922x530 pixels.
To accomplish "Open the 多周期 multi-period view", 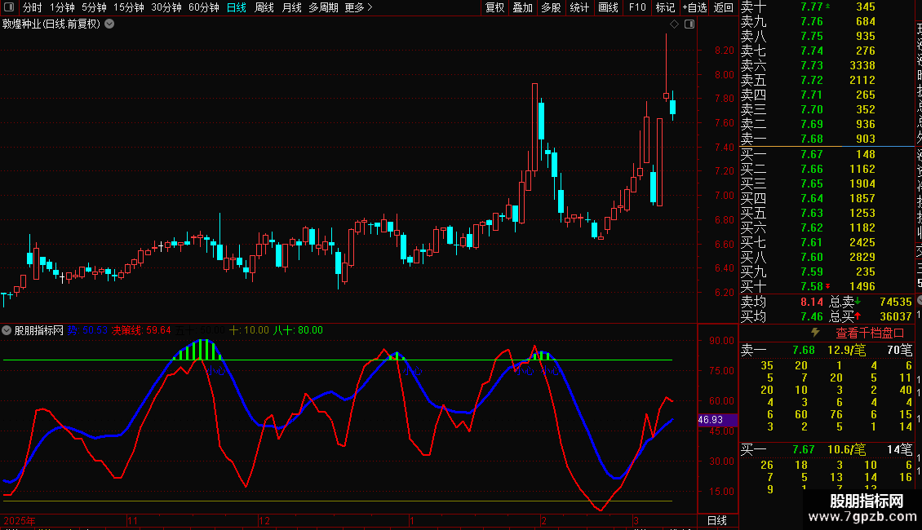I will [323, 7].
